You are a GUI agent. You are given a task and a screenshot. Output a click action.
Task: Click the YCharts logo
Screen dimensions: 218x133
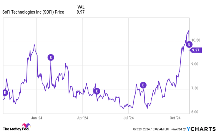point(201,129)
